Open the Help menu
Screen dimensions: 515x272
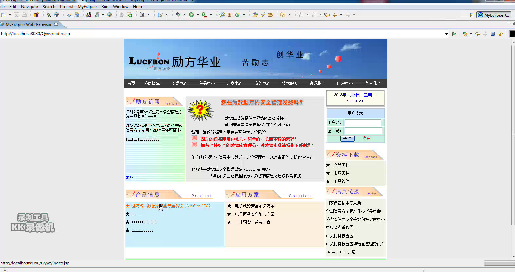click(137, 6)
